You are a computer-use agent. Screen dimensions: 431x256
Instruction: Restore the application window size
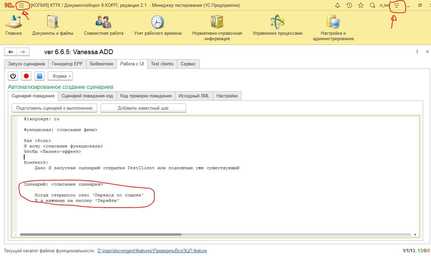coord(420,5)
